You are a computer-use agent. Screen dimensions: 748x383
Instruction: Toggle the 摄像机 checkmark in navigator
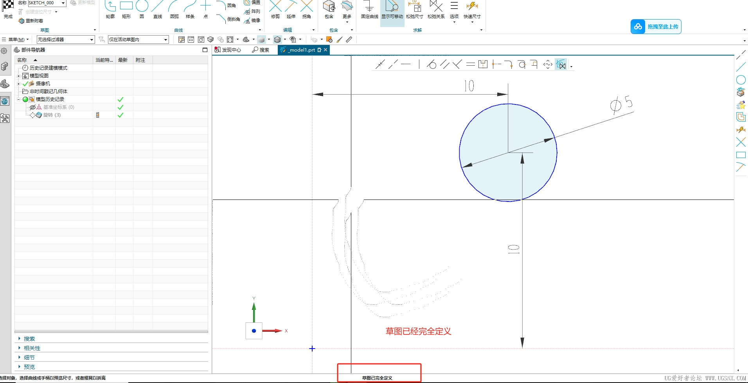point(25,84)
